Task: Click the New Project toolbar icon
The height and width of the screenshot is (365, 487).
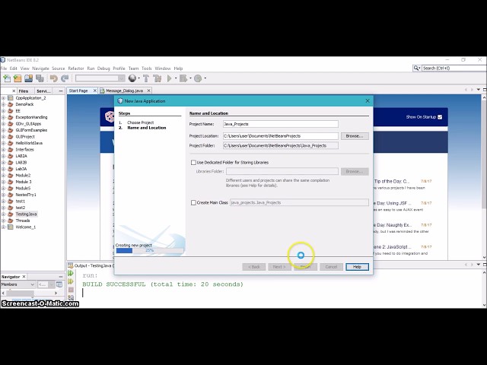Action: tap(18, 78)
